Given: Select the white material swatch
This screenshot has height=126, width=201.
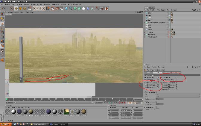Looking at the screenshot, I should coord(13,112).
